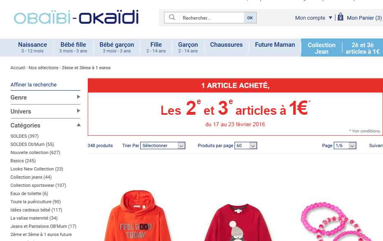The image size is (383, 241).
Task: Click the Obaïbi-Okaïdi logo
Action: tap(76, 17)
